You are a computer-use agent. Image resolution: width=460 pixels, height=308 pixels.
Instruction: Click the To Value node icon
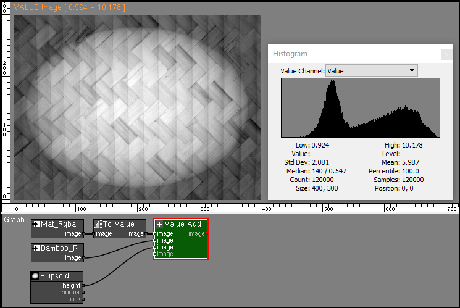(x=98, y=224)
